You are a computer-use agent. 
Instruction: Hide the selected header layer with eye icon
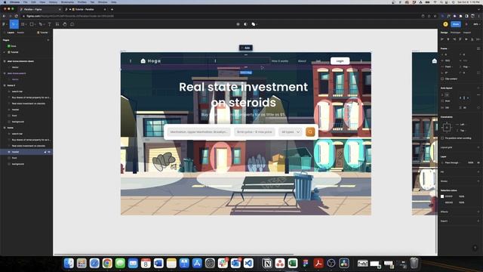pos(49,152)
